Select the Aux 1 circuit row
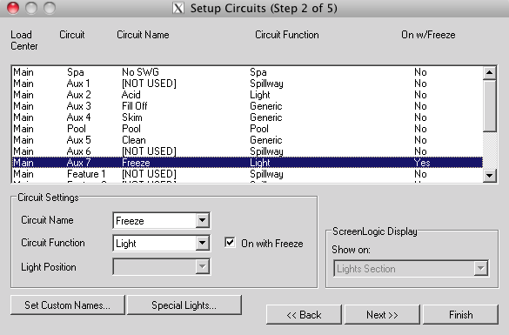This screenshot has height=335, width=509. click(247, 84)
